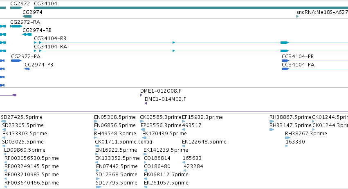Click EST EK141239.5prime
The height and width of the screenshot is (189, 348).
(x=166, y=150)
